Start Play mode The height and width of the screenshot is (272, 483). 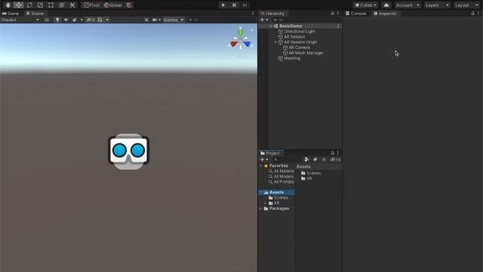(x=223, y=5)
